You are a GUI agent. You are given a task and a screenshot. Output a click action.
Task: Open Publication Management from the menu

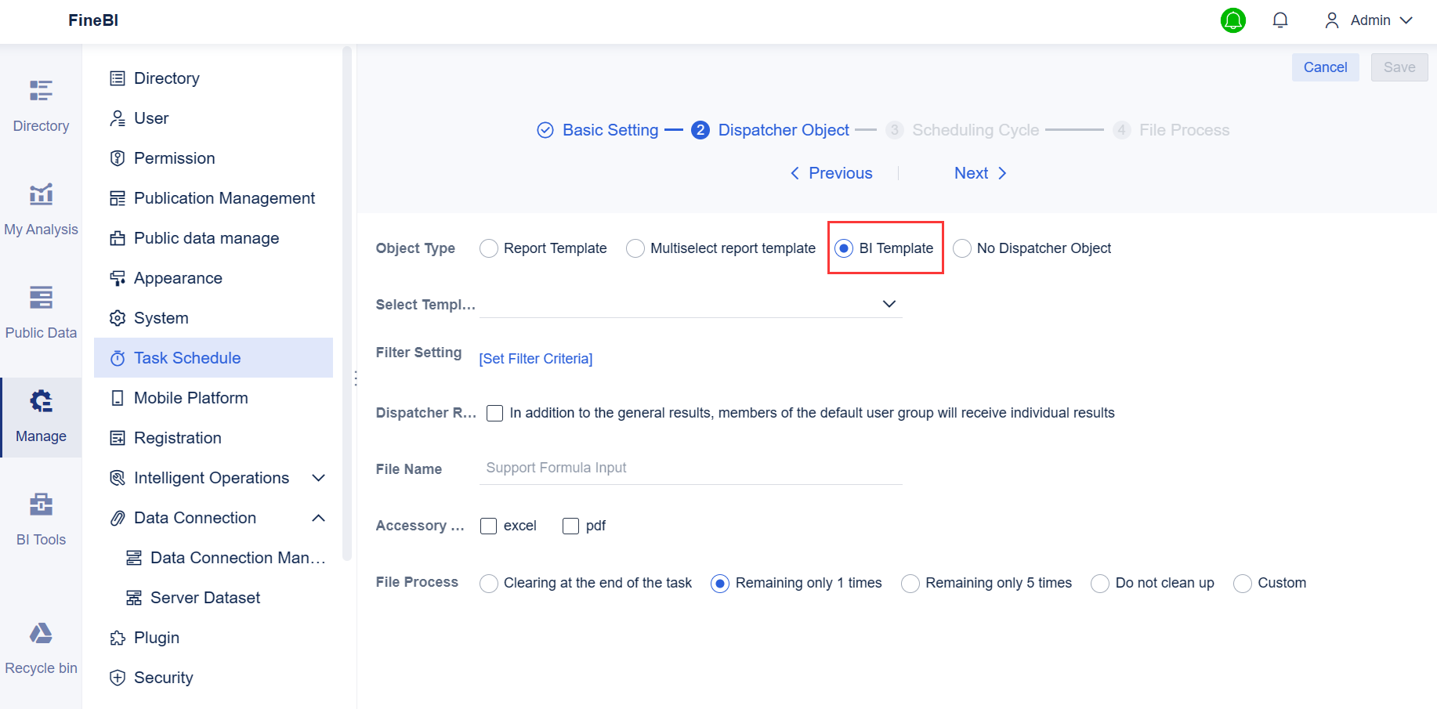coord(224,197)
